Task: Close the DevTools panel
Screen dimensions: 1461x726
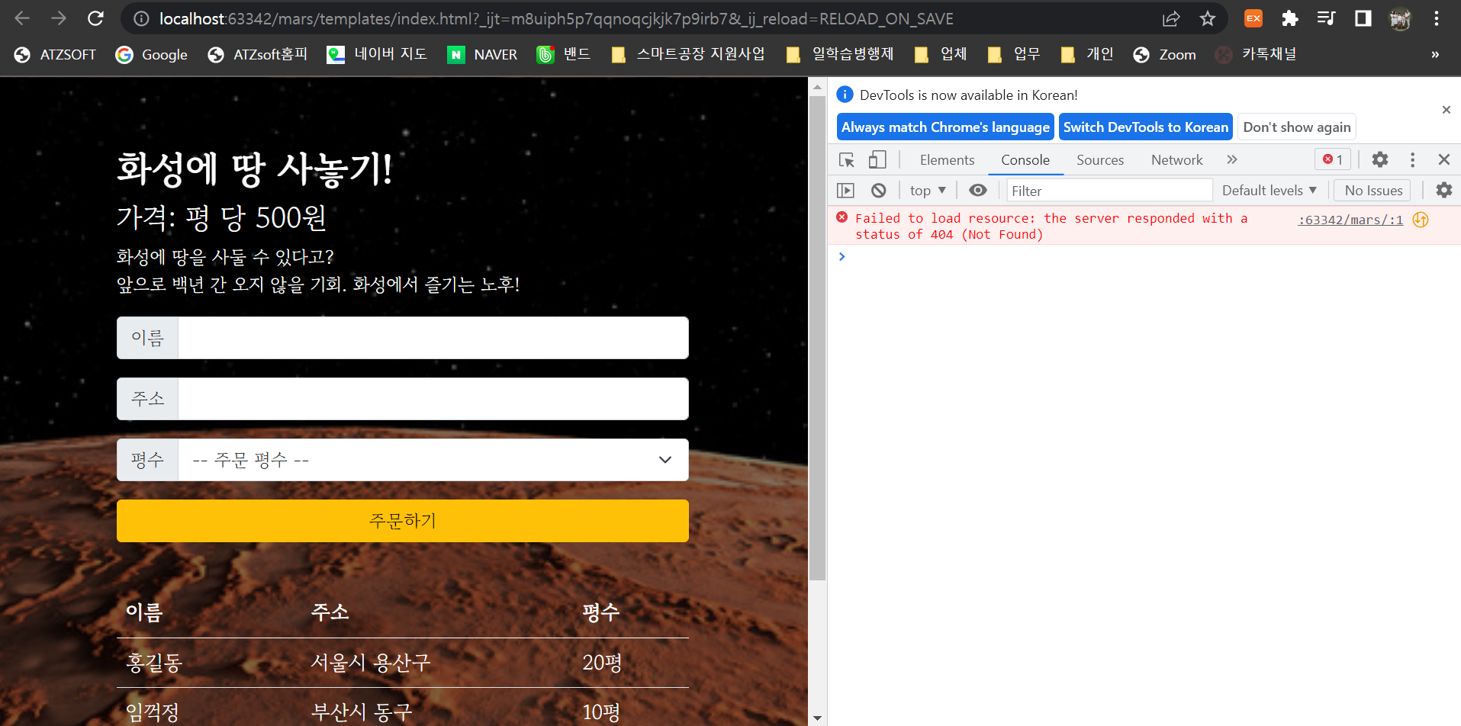Action: (1443, 159)
